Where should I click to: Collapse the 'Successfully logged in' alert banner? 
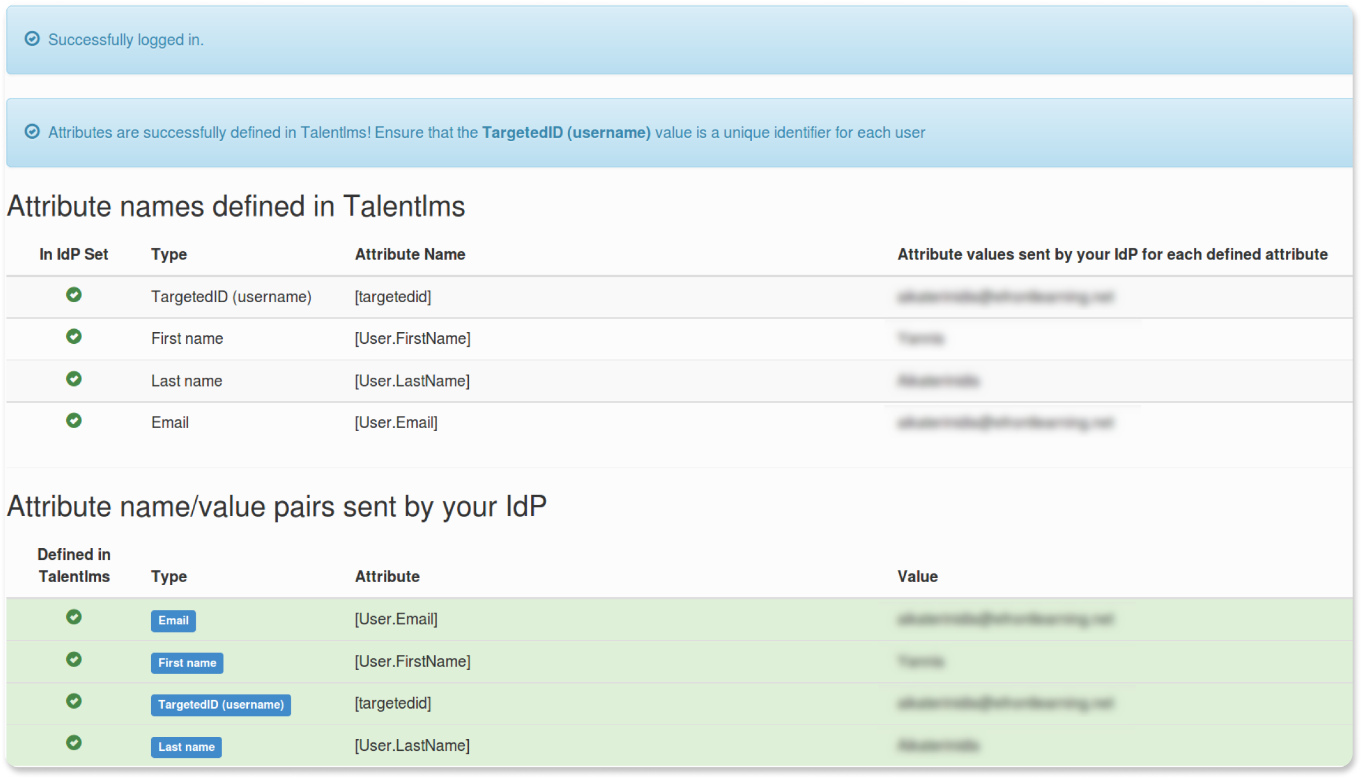680,40
